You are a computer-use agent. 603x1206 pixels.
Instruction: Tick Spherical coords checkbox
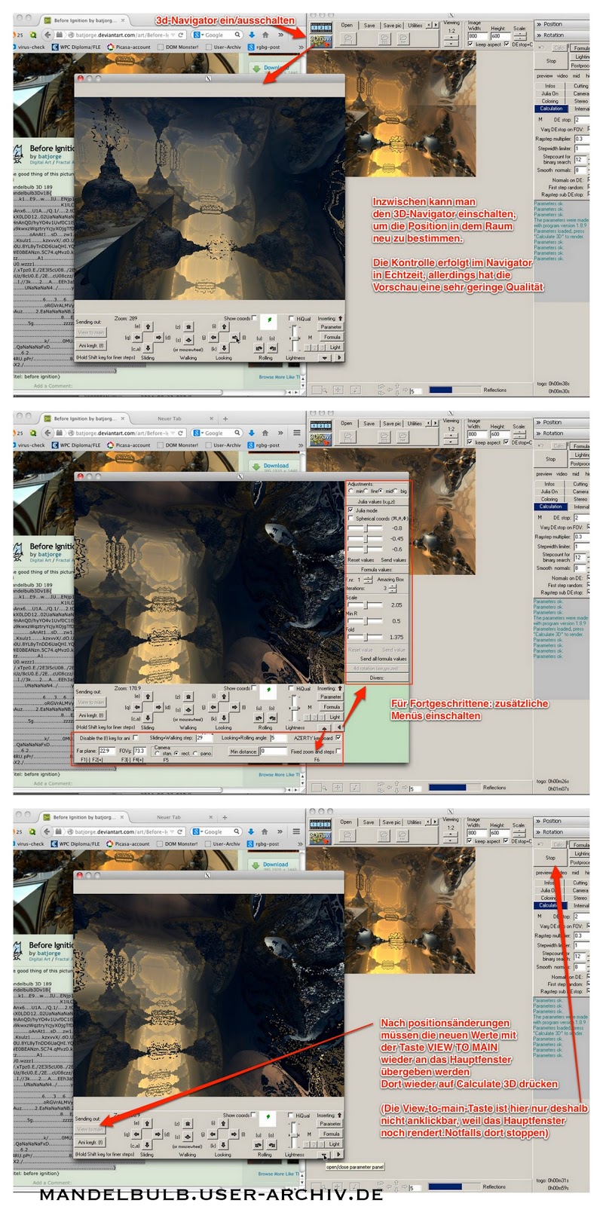350,519
